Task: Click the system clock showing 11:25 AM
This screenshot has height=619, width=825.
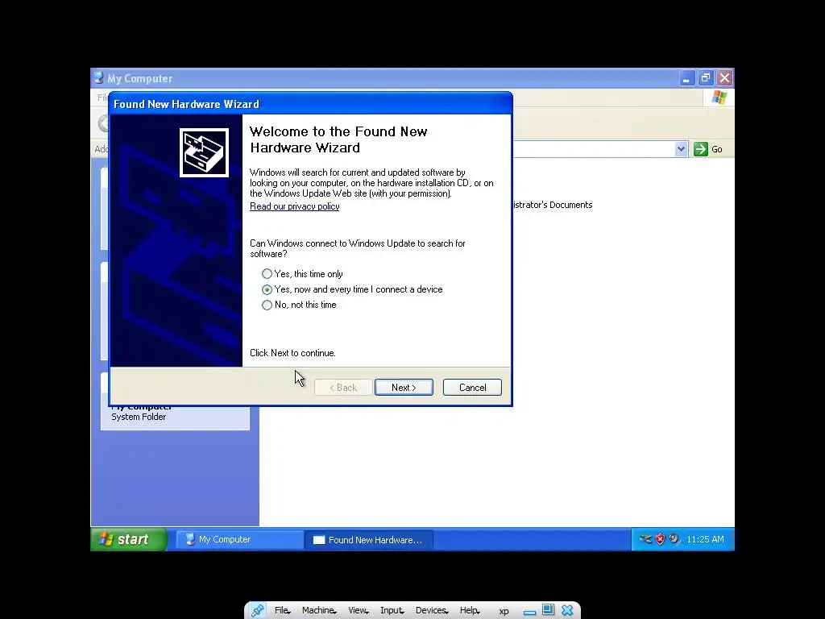Action: tap(705, 539)
